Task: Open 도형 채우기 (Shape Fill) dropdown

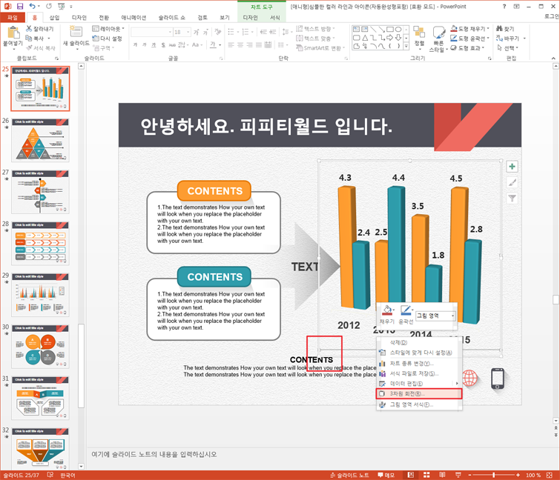Action: 470,29
